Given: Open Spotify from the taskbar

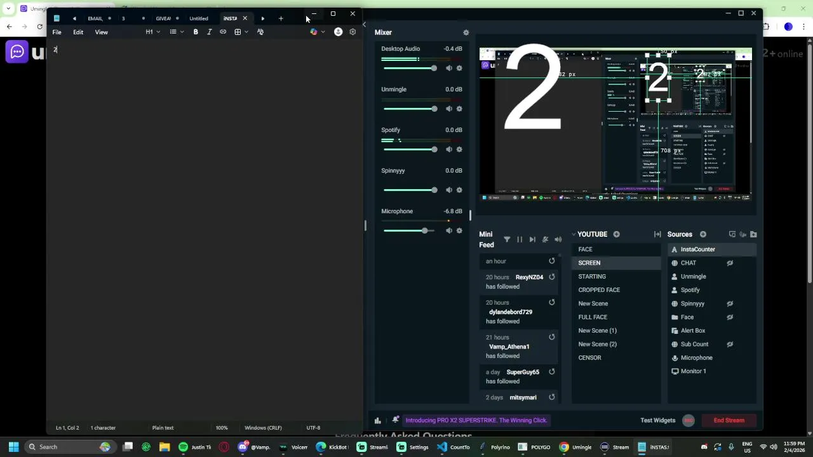Looking at the screenshot, I should point(183,447).
